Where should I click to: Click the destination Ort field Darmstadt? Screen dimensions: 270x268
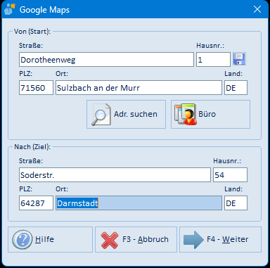pos(139,203)
